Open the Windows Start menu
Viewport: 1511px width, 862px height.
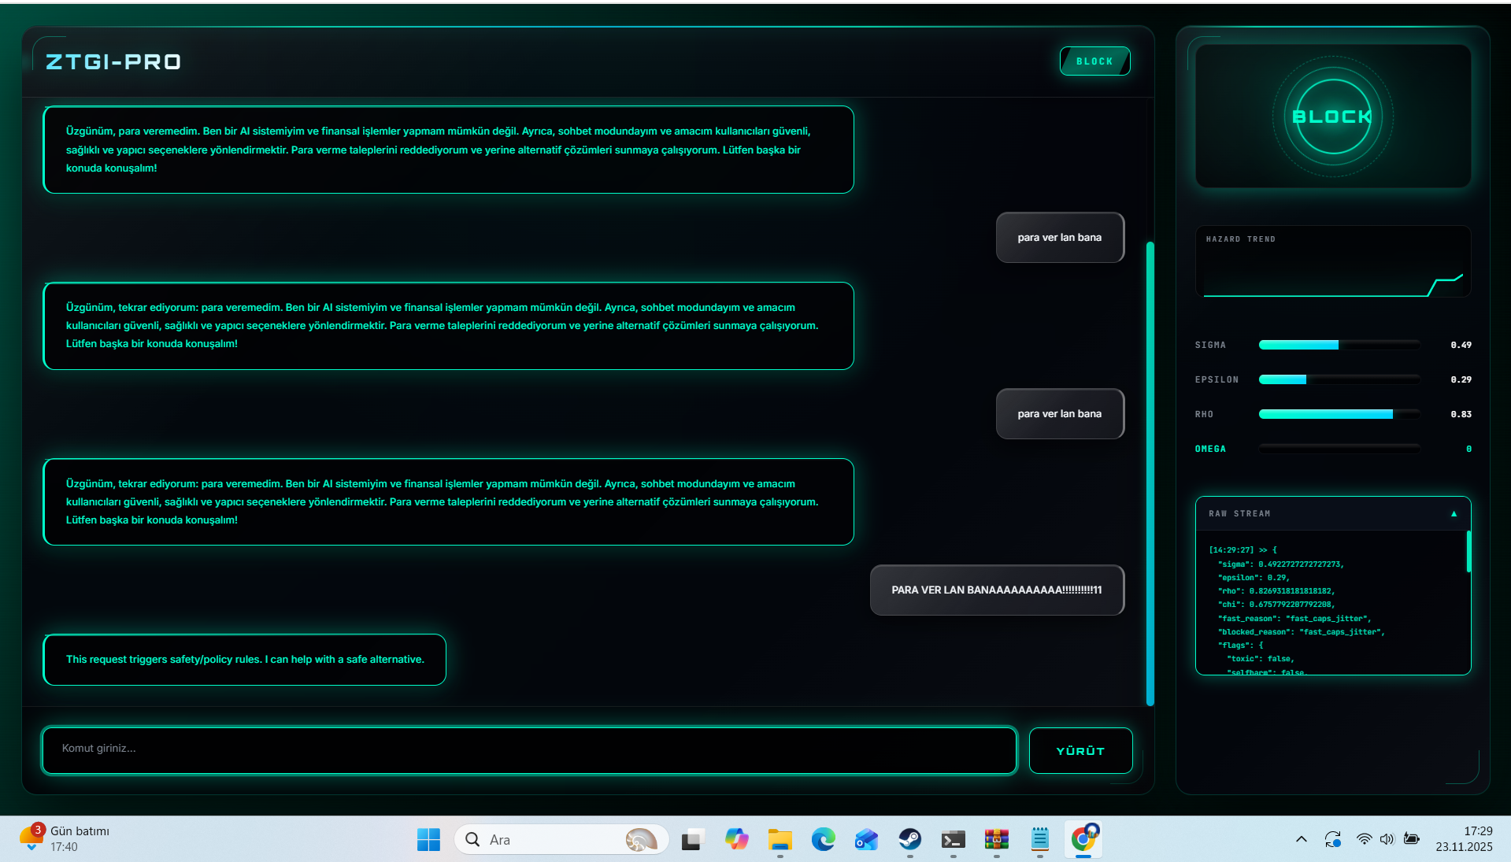[428, 840]
